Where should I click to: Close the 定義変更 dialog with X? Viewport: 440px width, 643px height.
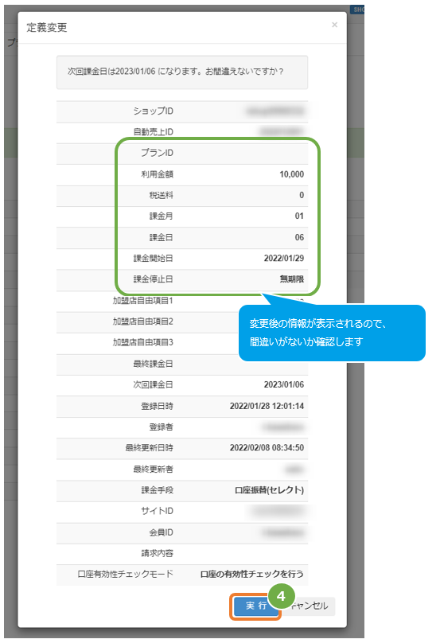pyautogui.click(x=335, y=25)
